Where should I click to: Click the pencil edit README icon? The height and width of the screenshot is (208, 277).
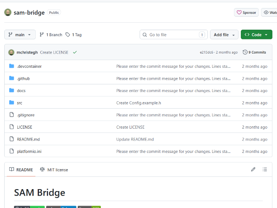coord(253,169)
